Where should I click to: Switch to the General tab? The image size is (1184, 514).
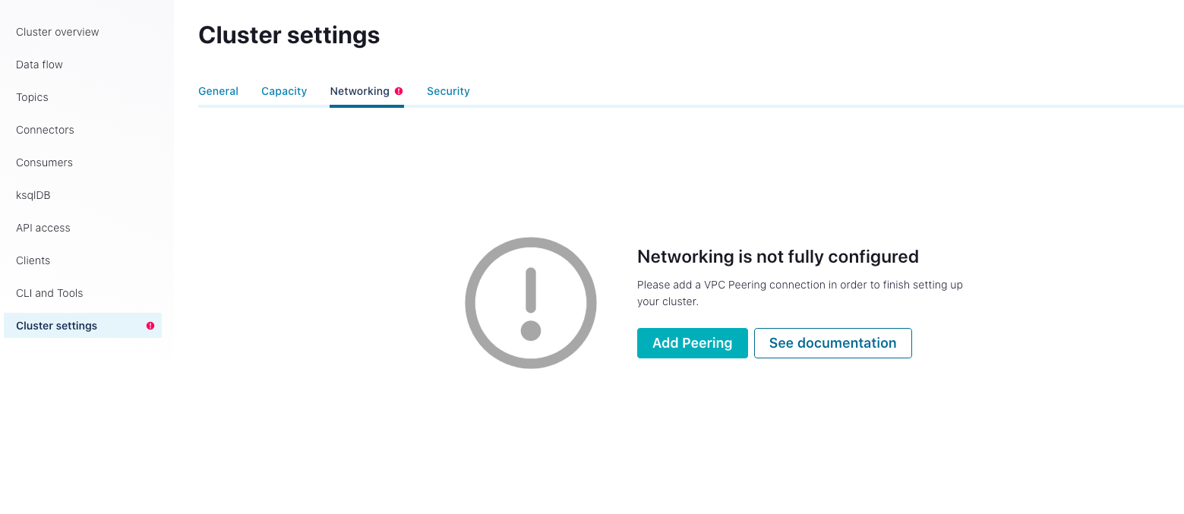[x=218, y=90]
